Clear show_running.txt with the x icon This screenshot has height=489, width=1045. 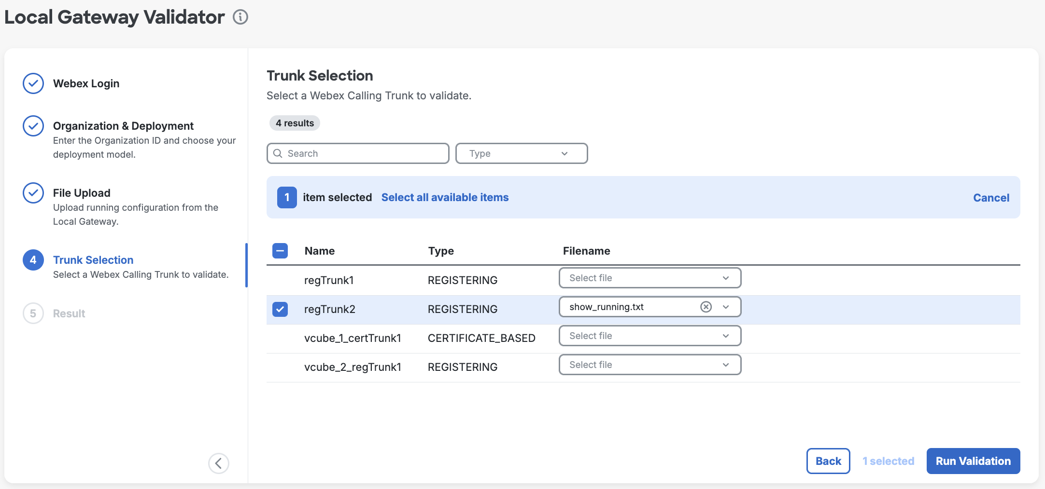706,307
